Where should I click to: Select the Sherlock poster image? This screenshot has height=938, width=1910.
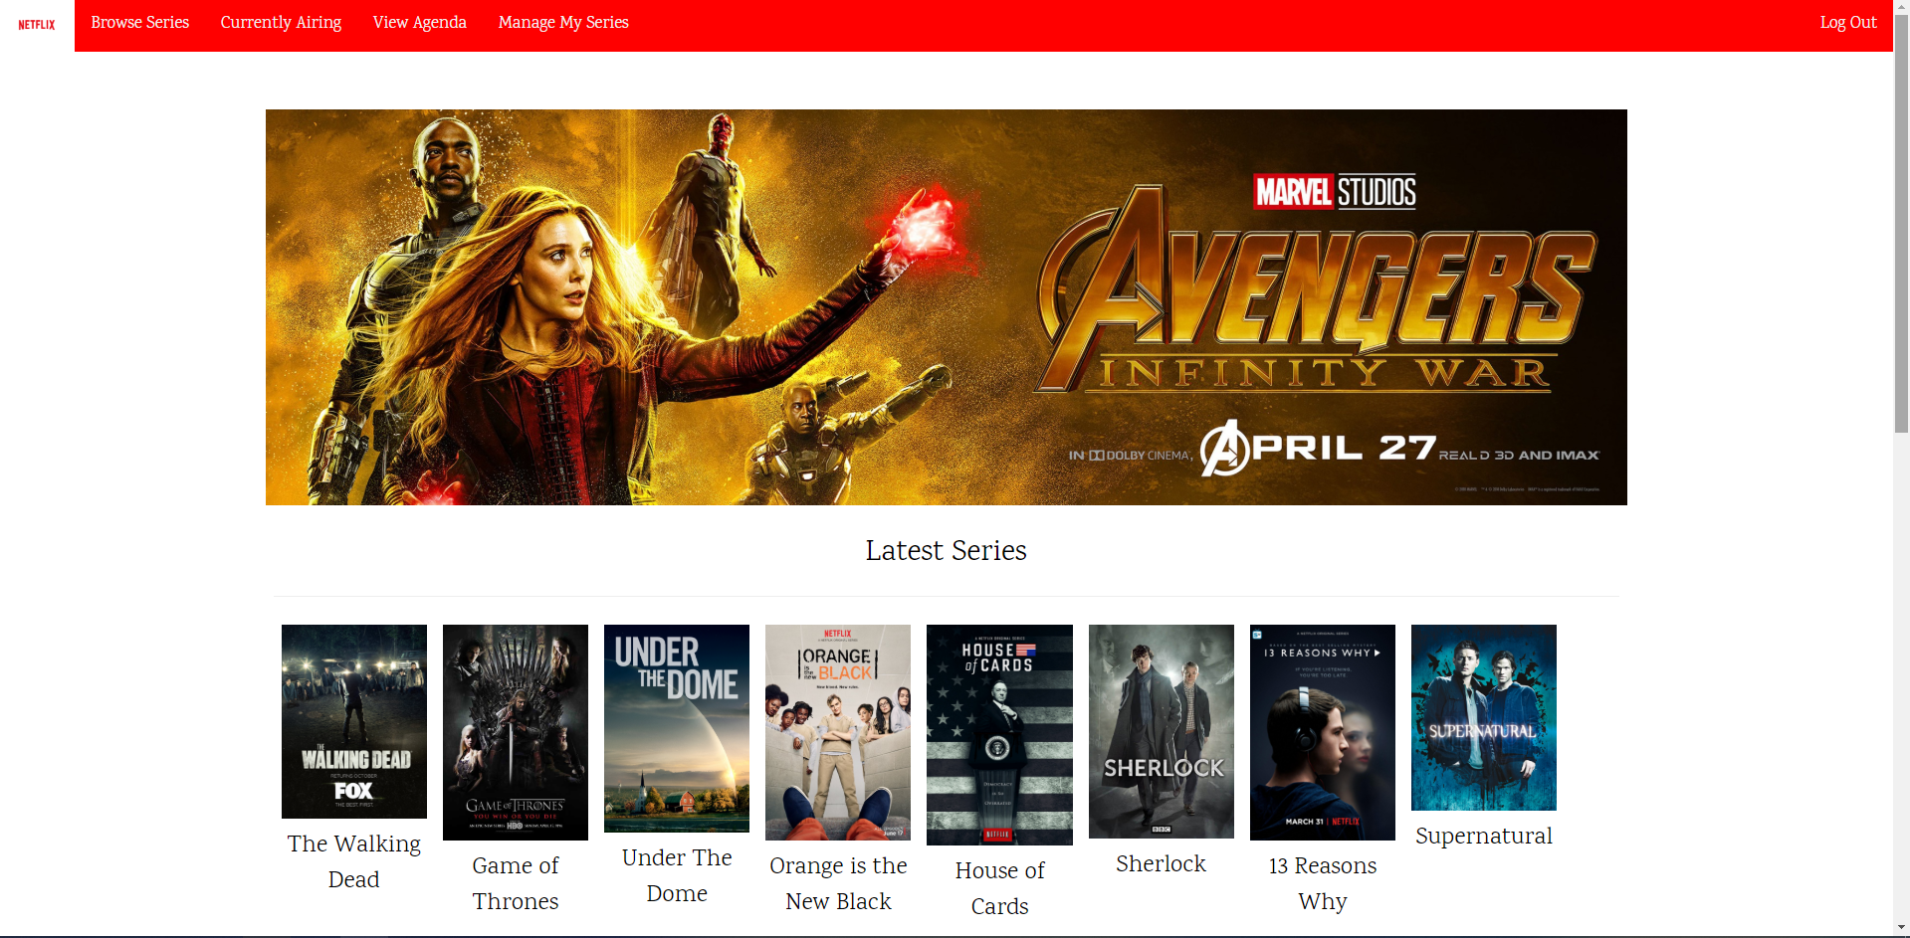pyautogui.click(x=1162, y=731)
